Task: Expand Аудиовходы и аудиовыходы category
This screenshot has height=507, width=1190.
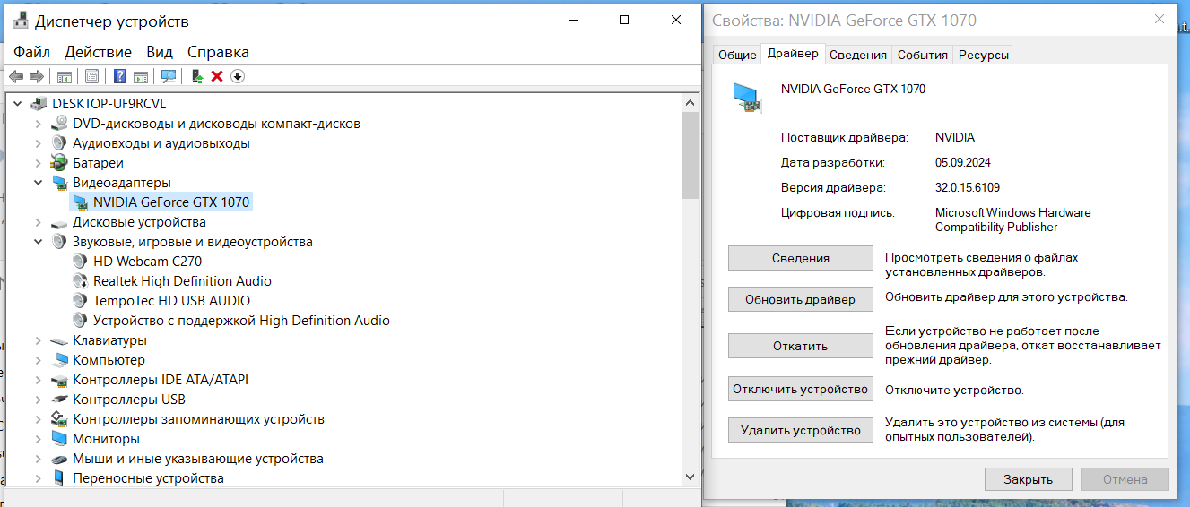Action: 38,143
